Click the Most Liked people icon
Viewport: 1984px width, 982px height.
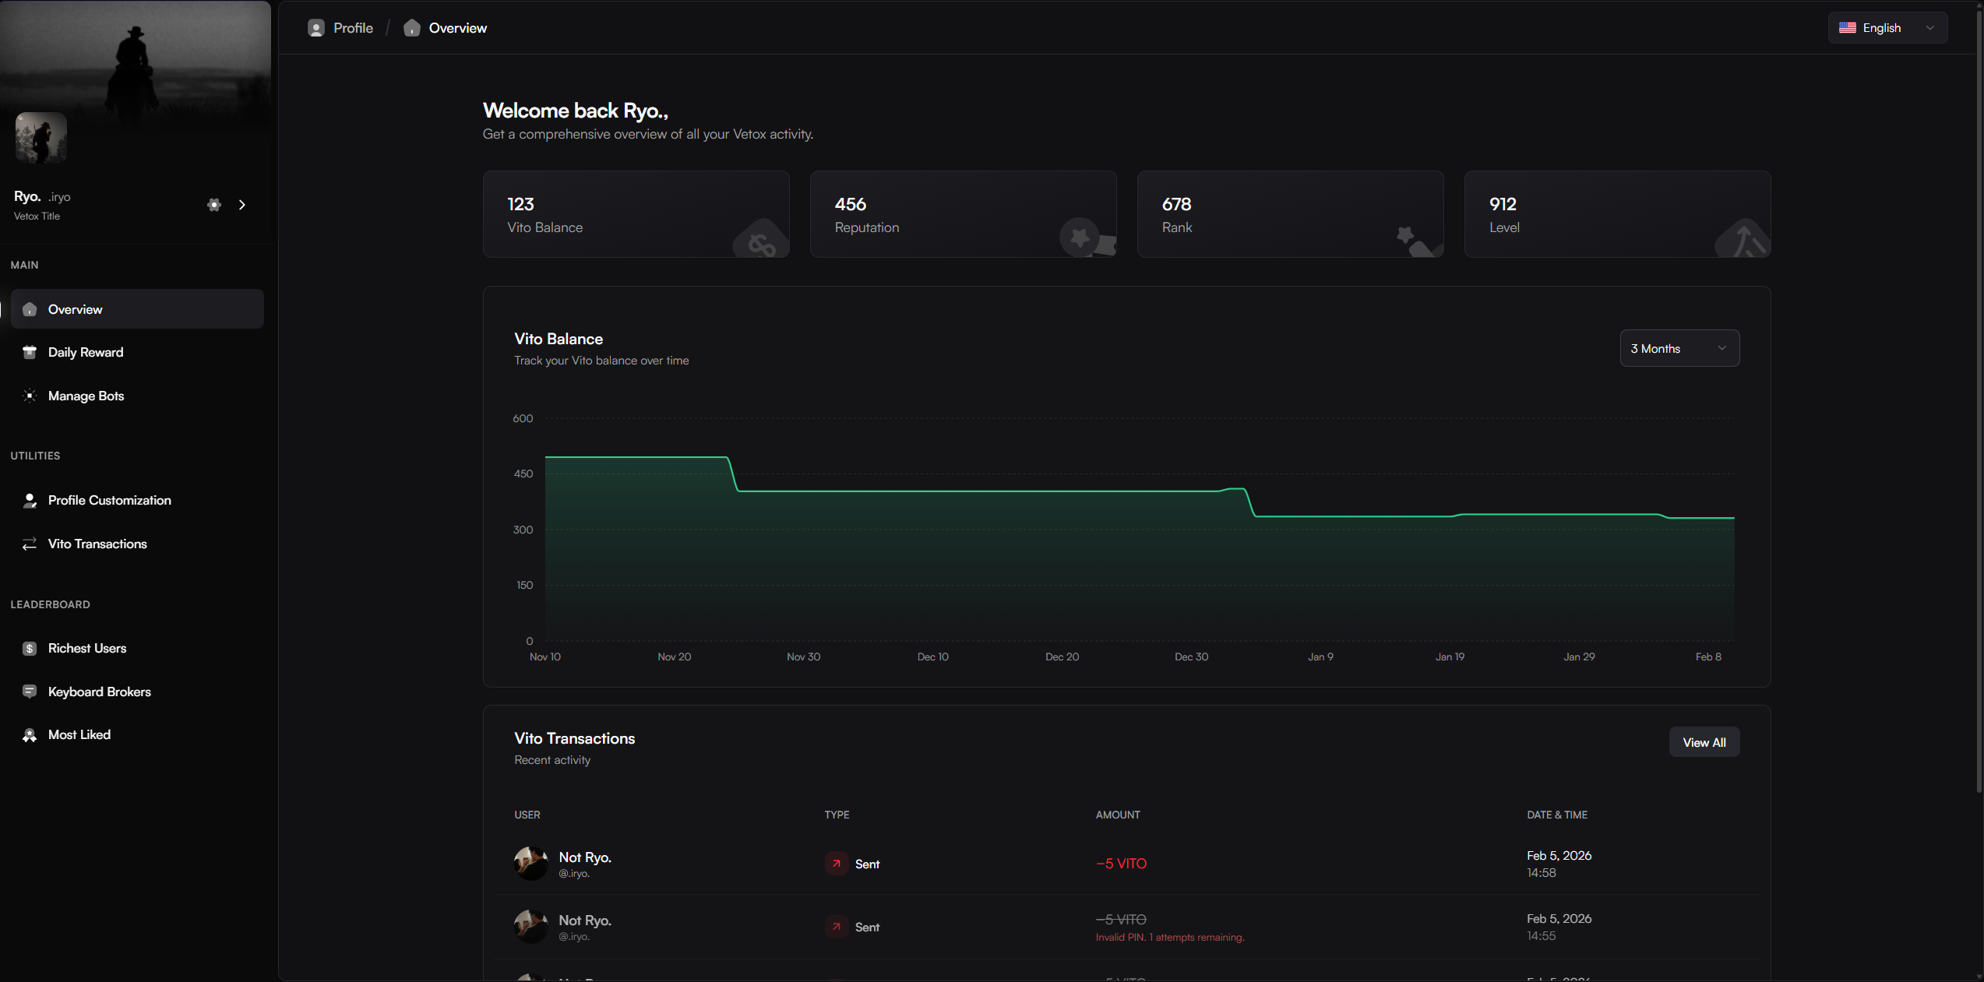(x=30, y=735)
